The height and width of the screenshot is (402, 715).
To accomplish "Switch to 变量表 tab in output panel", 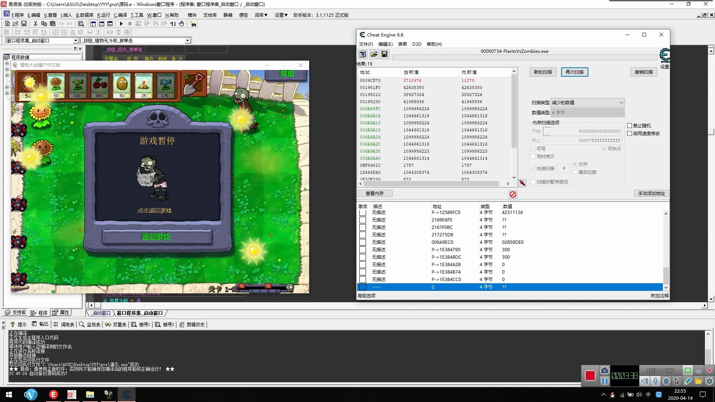I will (116, 325).
